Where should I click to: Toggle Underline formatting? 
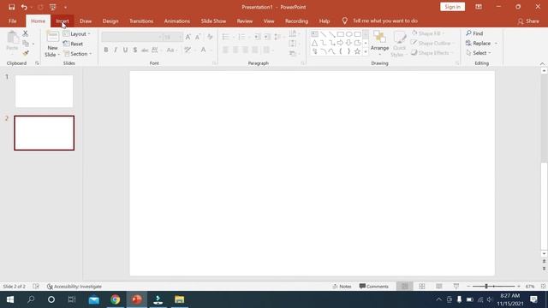pyautogui.click(x=125, y=50)
